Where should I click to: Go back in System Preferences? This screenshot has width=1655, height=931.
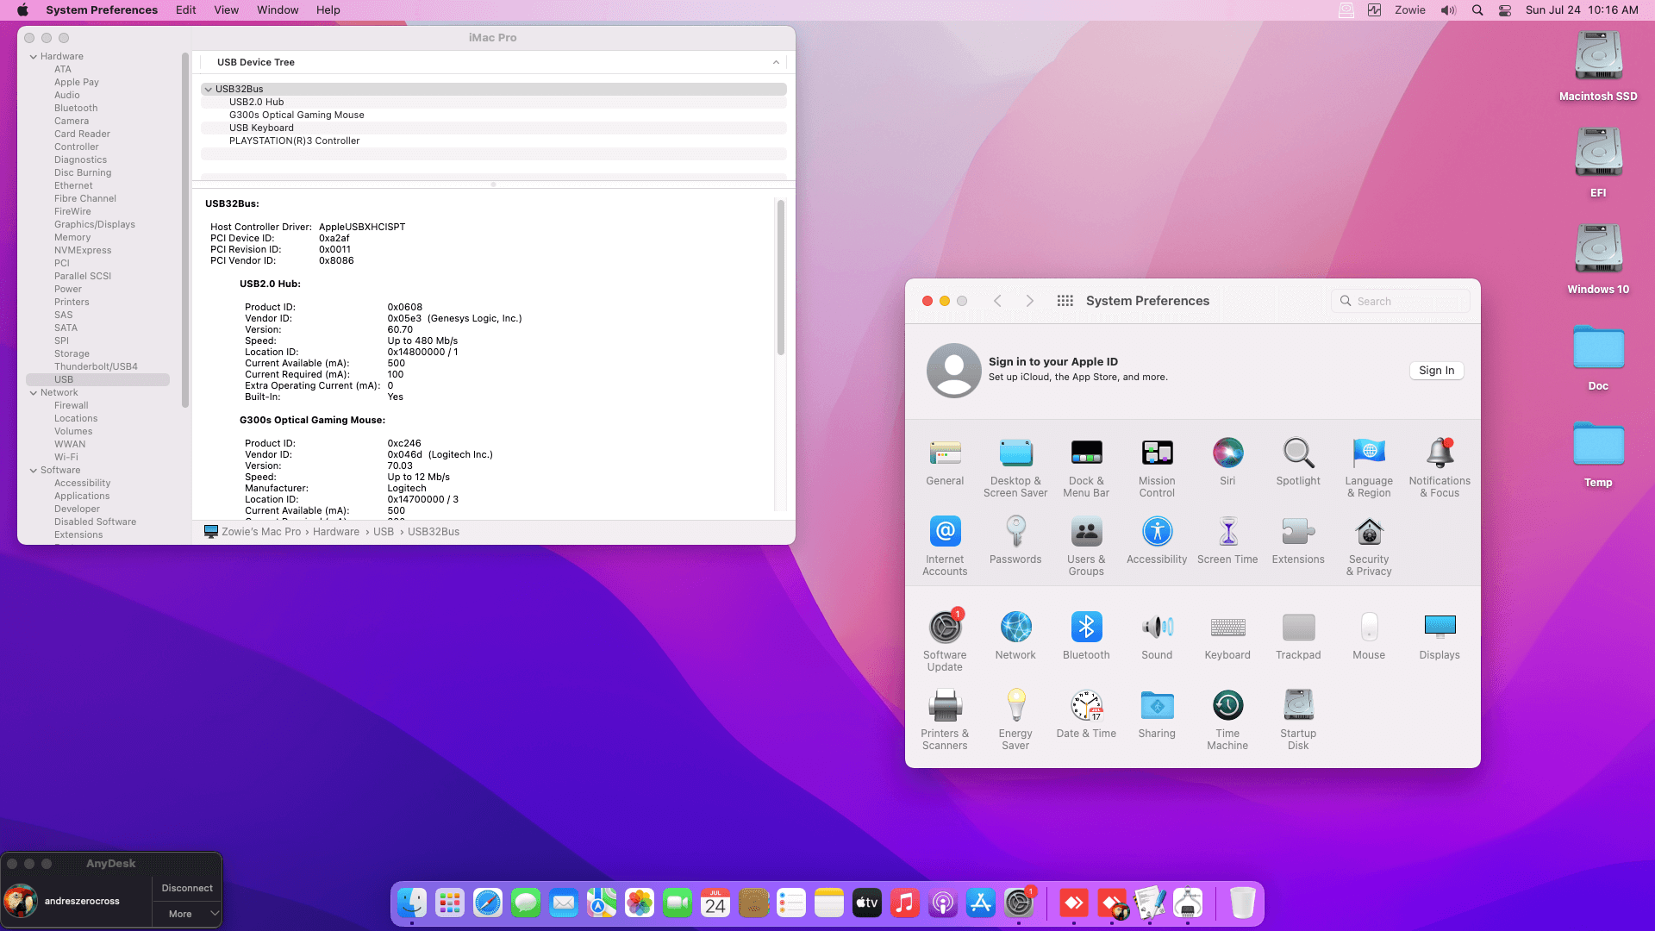[x=997, y=301]
